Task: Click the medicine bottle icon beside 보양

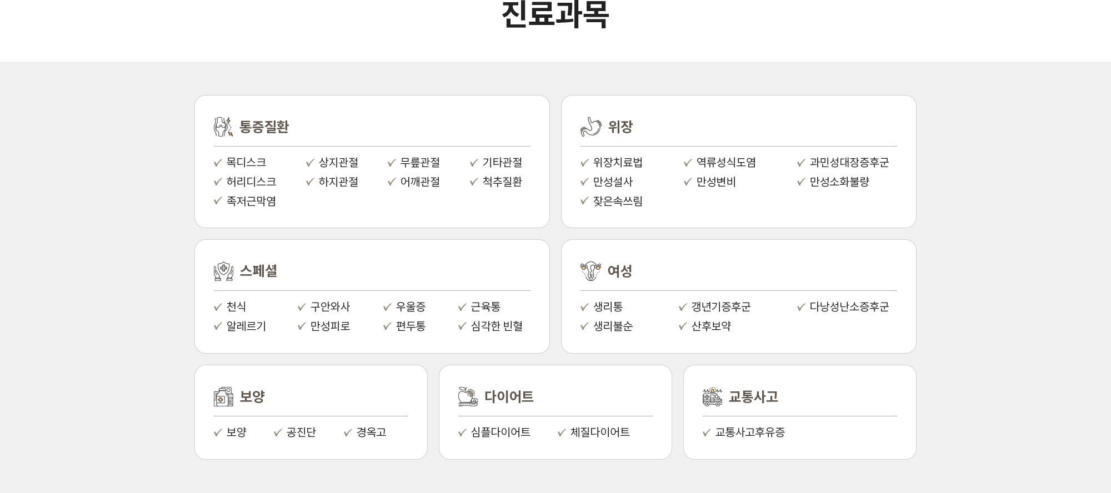Action: pos(223,396)
